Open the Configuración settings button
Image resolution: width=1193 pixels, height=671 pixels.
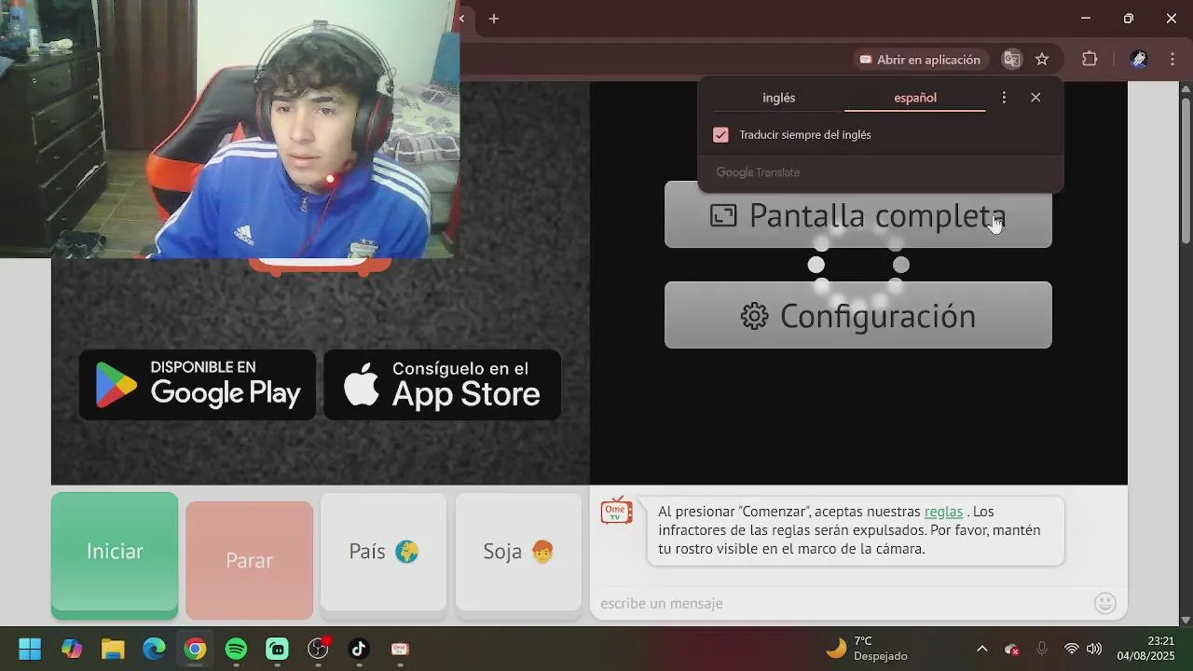[858, 315]
